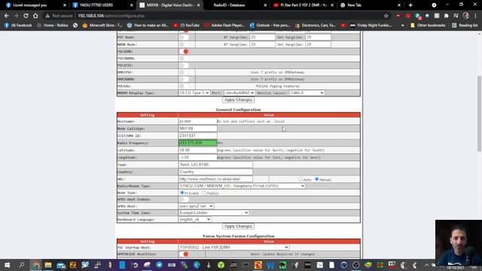The image size is (482, 271).
Task: Open the Chrome profile avatar
Action: [x=465, y=16]
